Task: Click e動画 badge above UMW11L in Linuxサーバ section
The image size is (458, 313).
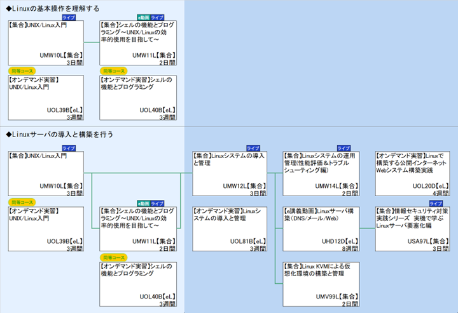Action: pyautogui.click(x=143, y=203)
